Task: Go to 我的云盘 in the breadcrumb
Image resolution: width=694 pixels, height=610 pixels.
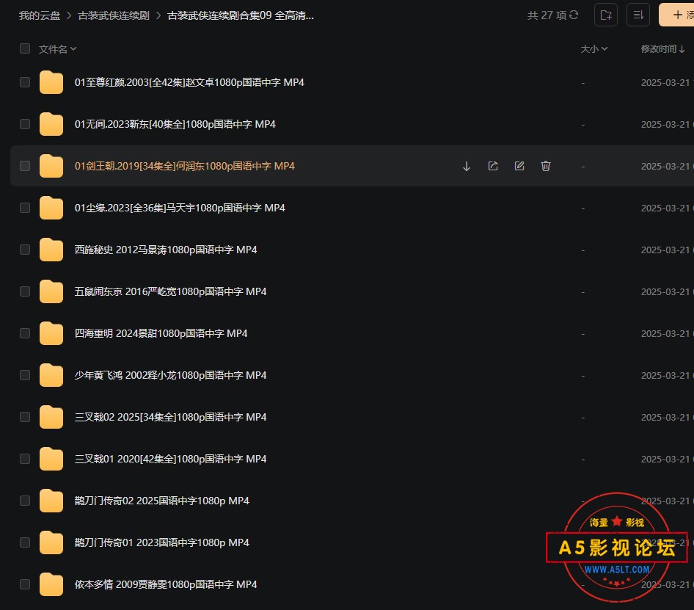Action: coord(40,15)
